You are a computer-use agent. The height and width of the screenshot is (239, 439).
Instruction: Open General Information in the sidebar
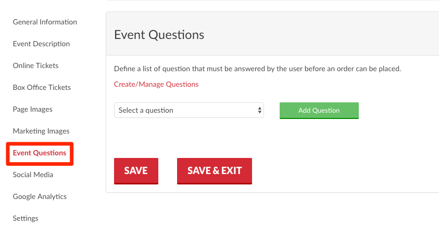45,22
